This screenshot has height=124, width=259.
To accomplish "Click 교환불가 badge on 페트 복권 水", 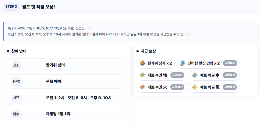I will (x=230, y=75).
